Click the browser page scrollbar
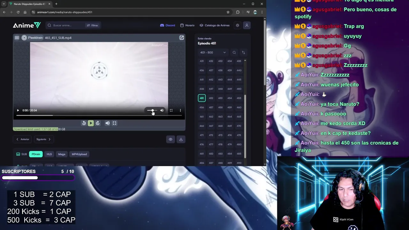The height and width of the screenshot is (230, 409). click(x=265, y=53)
